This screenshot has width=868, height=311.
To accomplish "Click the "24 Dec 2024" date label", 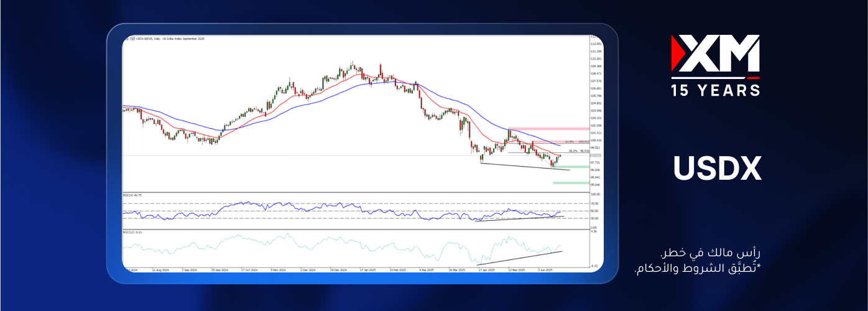I will tap(338, 271).
